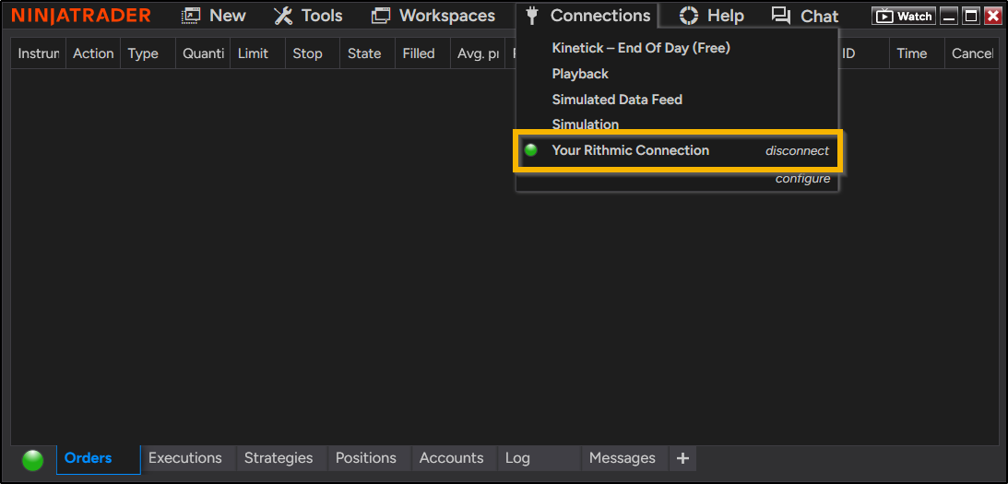Viewport: 1008px width, 484px height.
Task: Maximize the NinjaTrader window
Action: pos(971,16)
